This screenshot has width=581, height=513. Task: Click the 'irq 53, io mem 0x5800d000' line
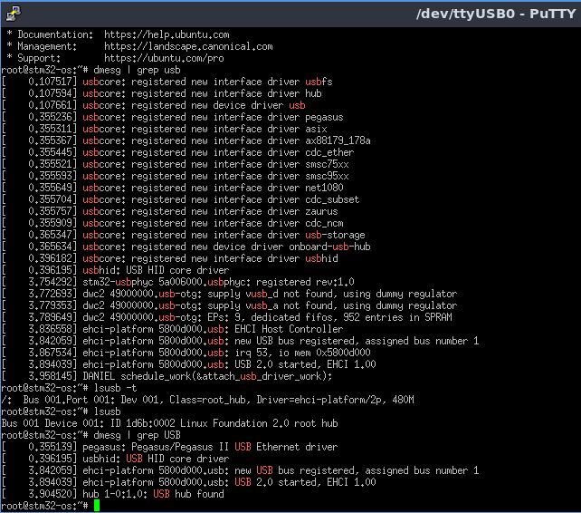tap(186, 353)
